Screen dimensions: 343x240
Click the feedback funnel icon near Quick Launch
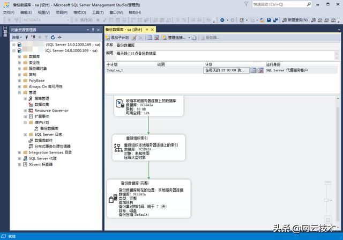tap(246, 4)
